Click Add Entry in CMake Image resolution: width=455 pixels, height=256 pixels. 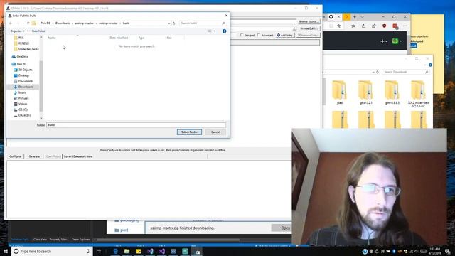(284, 35)
